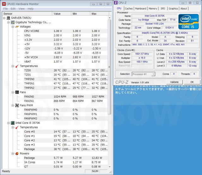Click the Value column header
This screenshot has height=175, width=202.
pyautogui.click(x=61, y=14)
